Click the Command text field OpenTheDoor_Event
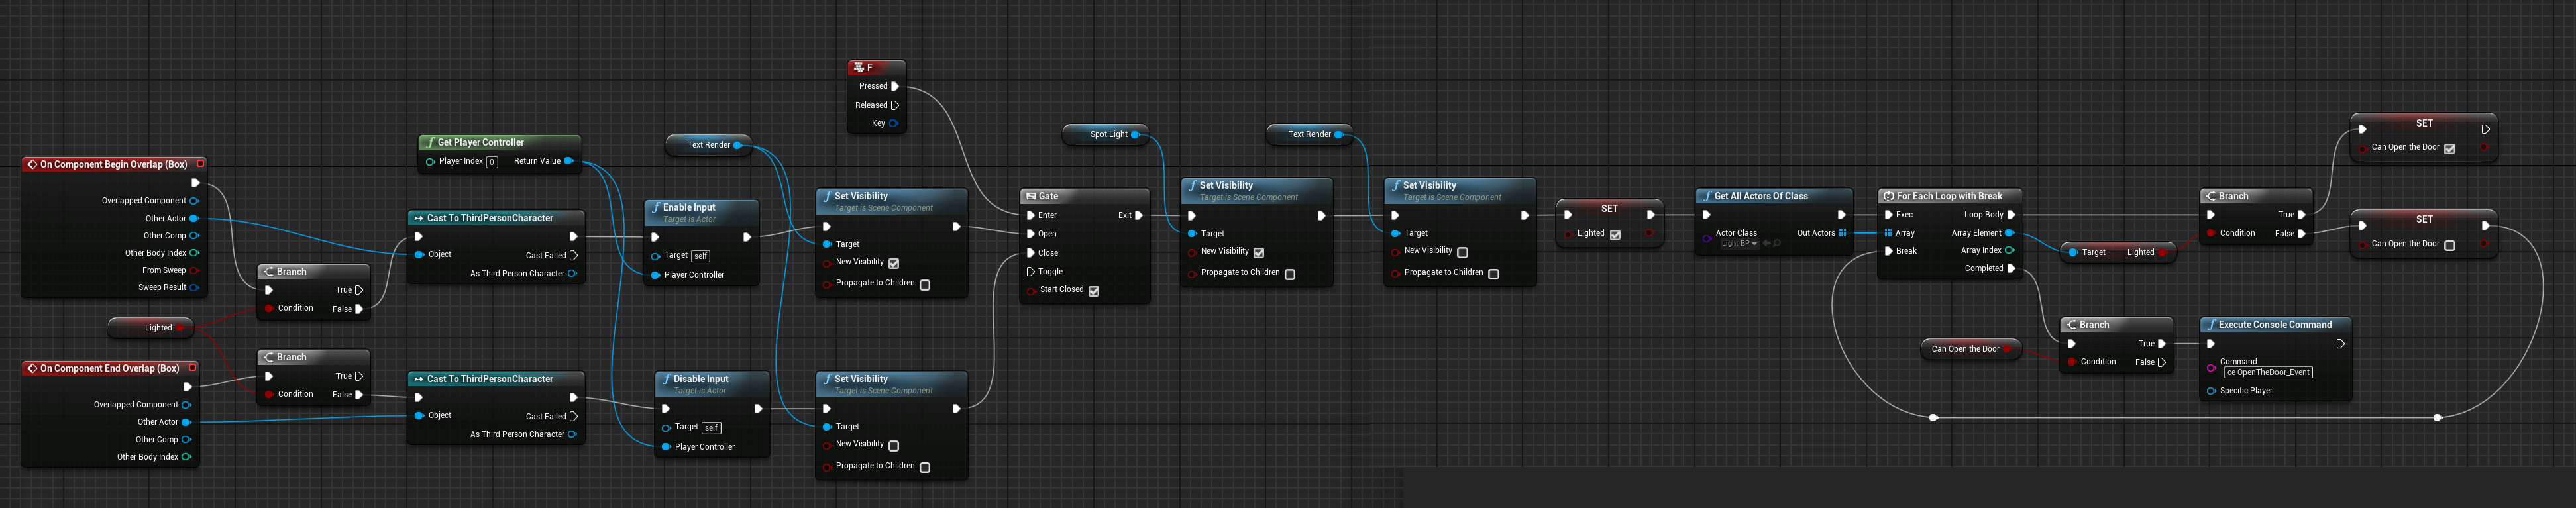The image size is (2576, 508). point(2268,372)
